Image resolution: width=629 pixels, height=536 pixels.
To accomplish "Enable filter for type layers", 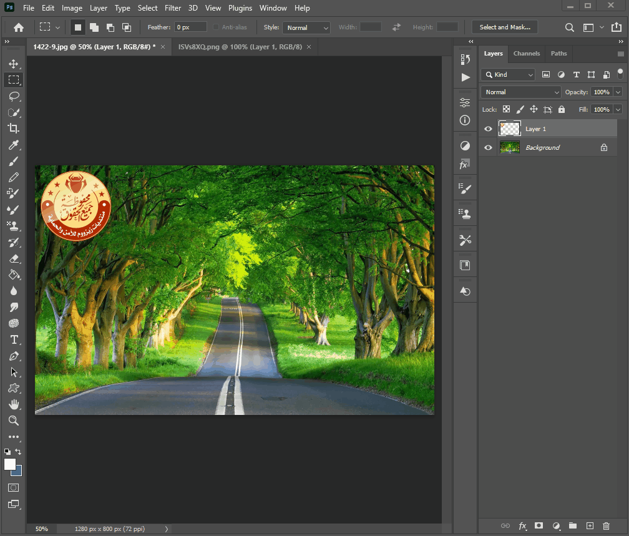I will [577, 74].
